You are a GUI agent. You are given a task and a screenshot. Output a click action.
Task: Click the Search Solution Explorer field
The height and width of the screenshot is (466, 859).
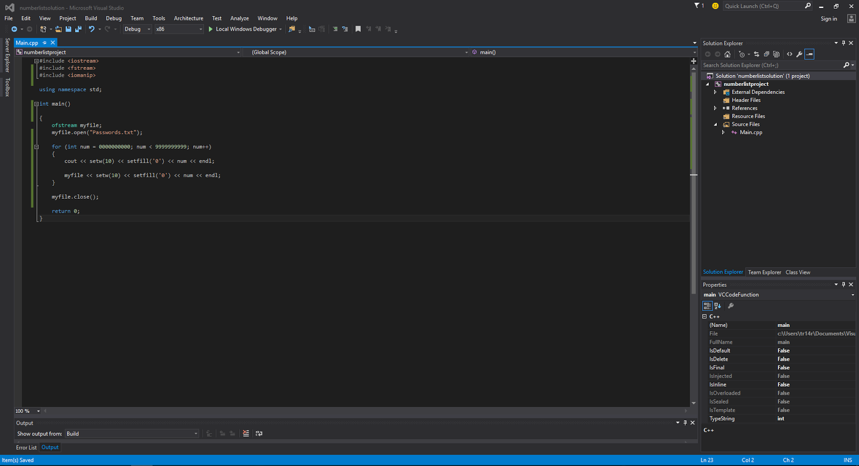pyautogui.click(x=772, y=65)
